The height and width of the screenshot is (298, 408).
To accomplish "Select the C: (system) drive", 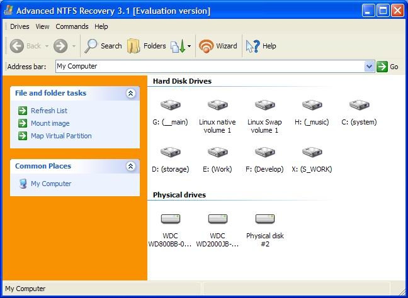I will pyautogui.click(x=359, y=106).
